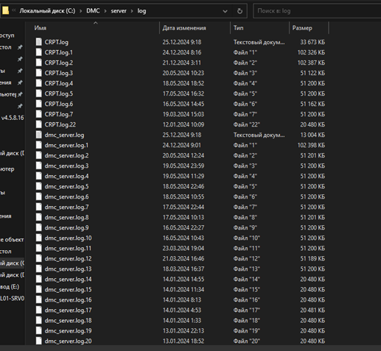Screen dimensions: 381x351
Task: Click the dmc_server.log.10 file icon
Action: pyautogui.click(x=38, y=238)
